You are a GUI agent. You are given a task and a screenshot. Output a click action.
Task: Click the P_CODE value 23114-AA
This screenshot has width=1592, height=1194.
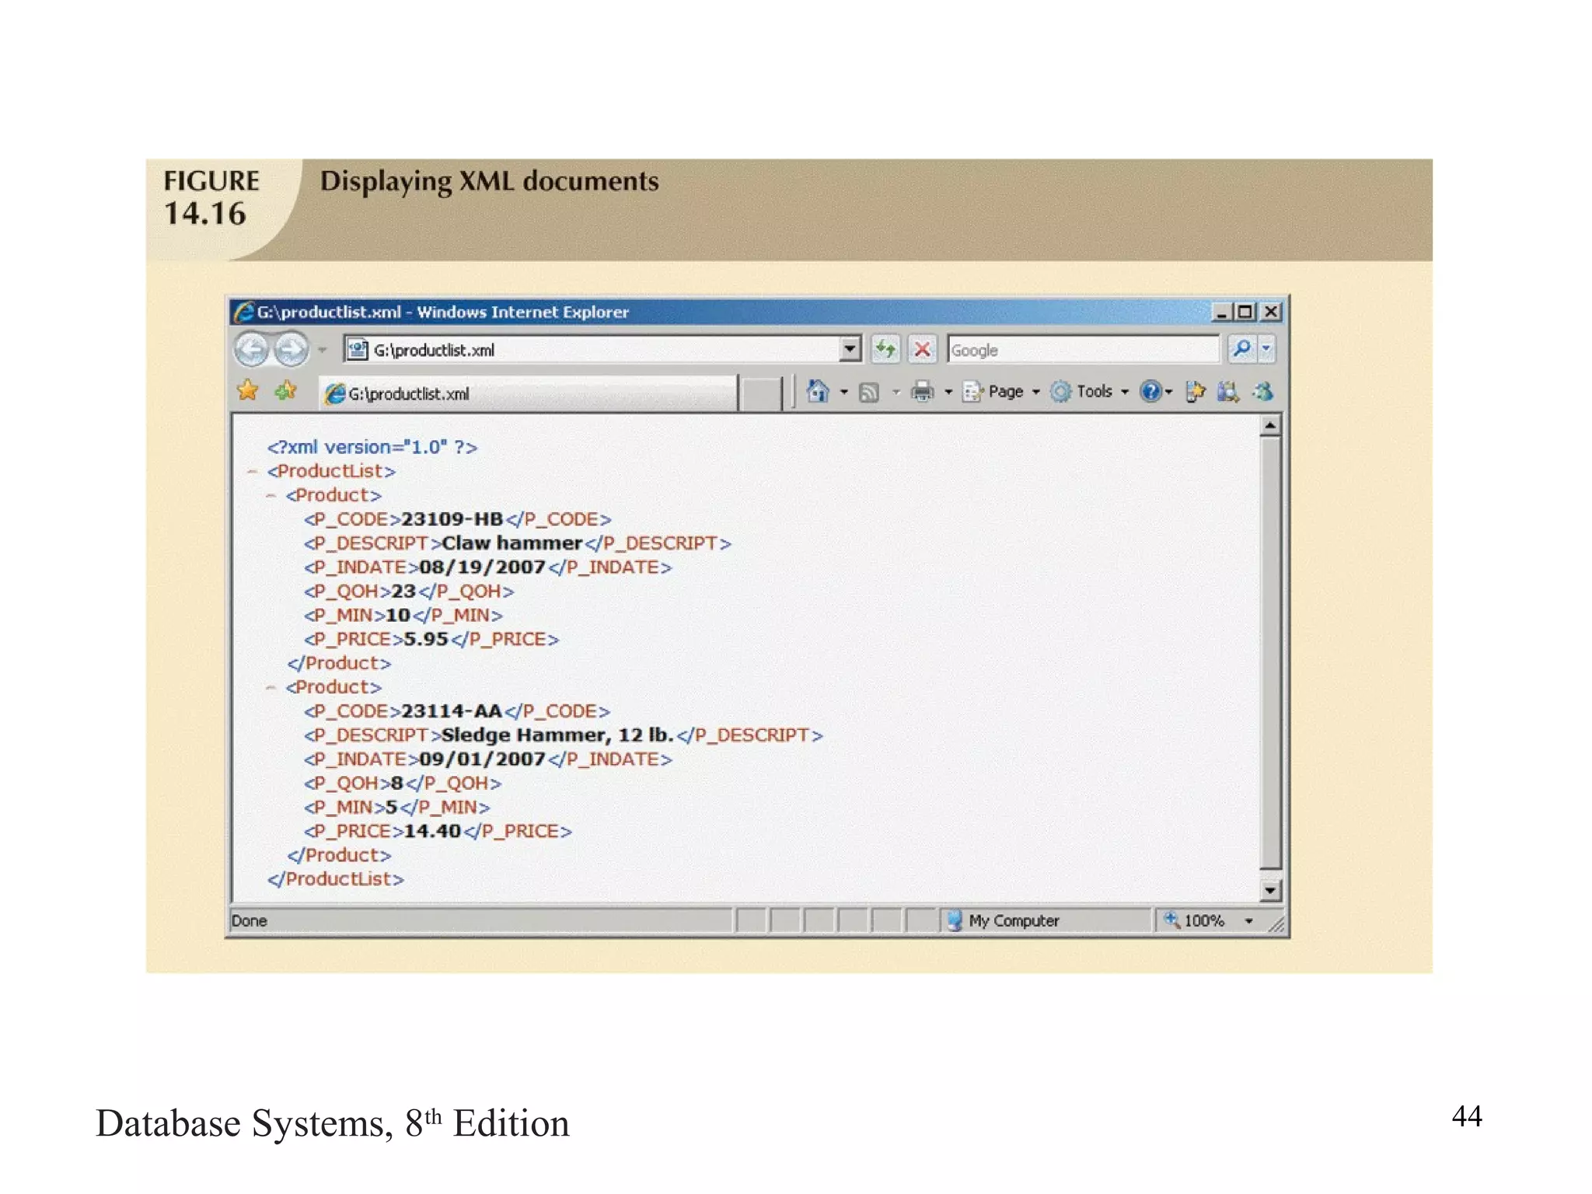coord(452,710)
